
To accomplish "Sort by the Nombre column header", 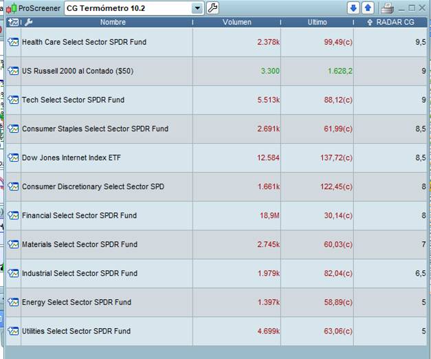I will point(113,22).
